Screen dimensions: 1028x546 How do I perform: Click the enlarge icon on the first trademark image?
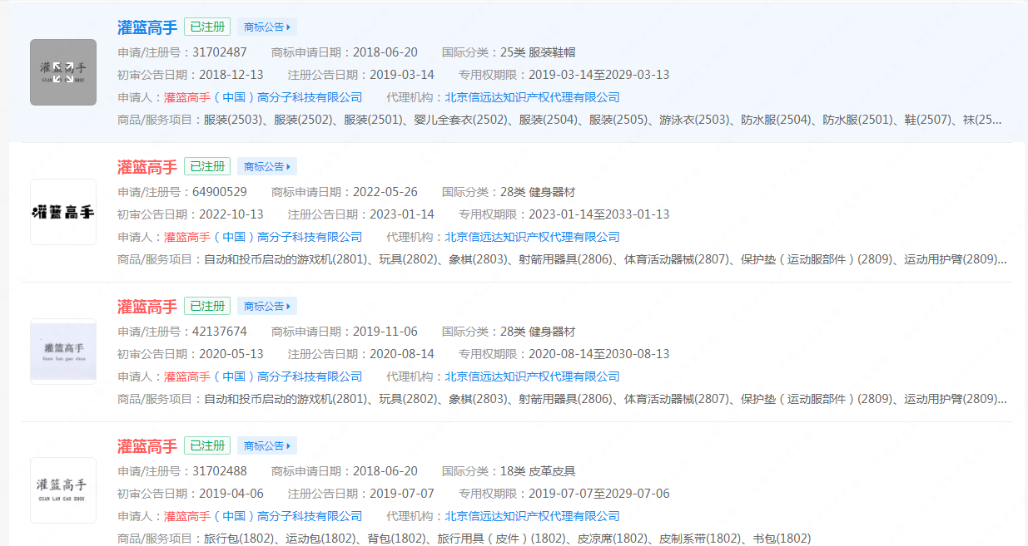pos(63,72)
